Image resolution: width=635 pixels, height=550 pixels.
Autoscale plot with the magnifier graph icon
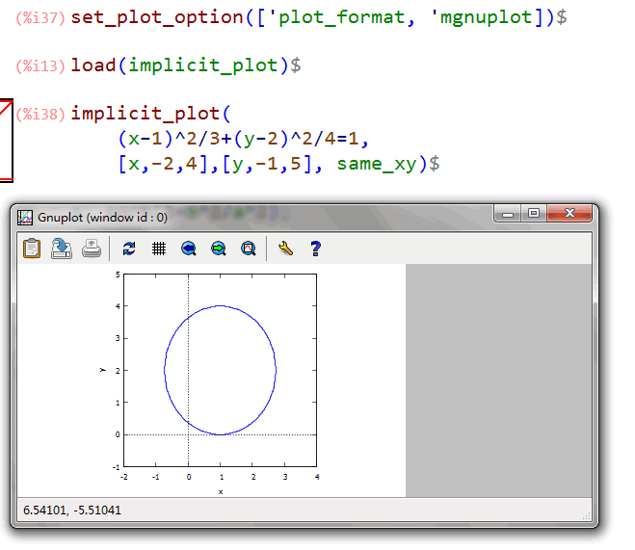[x=249, y=249]
